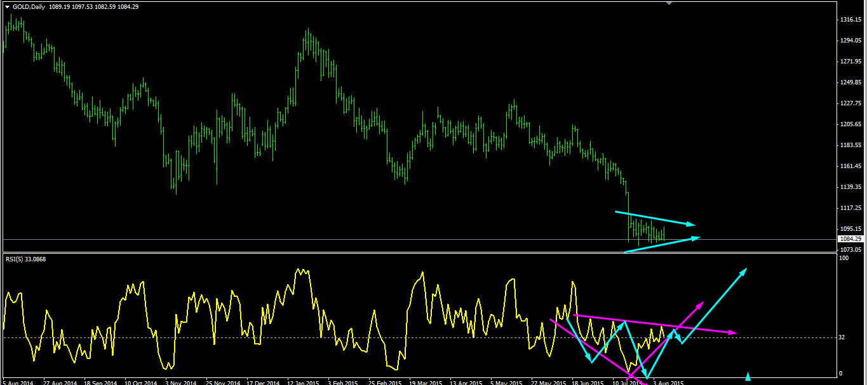Screen dimensions: 867x385
Task: Click price scale value 1227.75
Action: 850,103
